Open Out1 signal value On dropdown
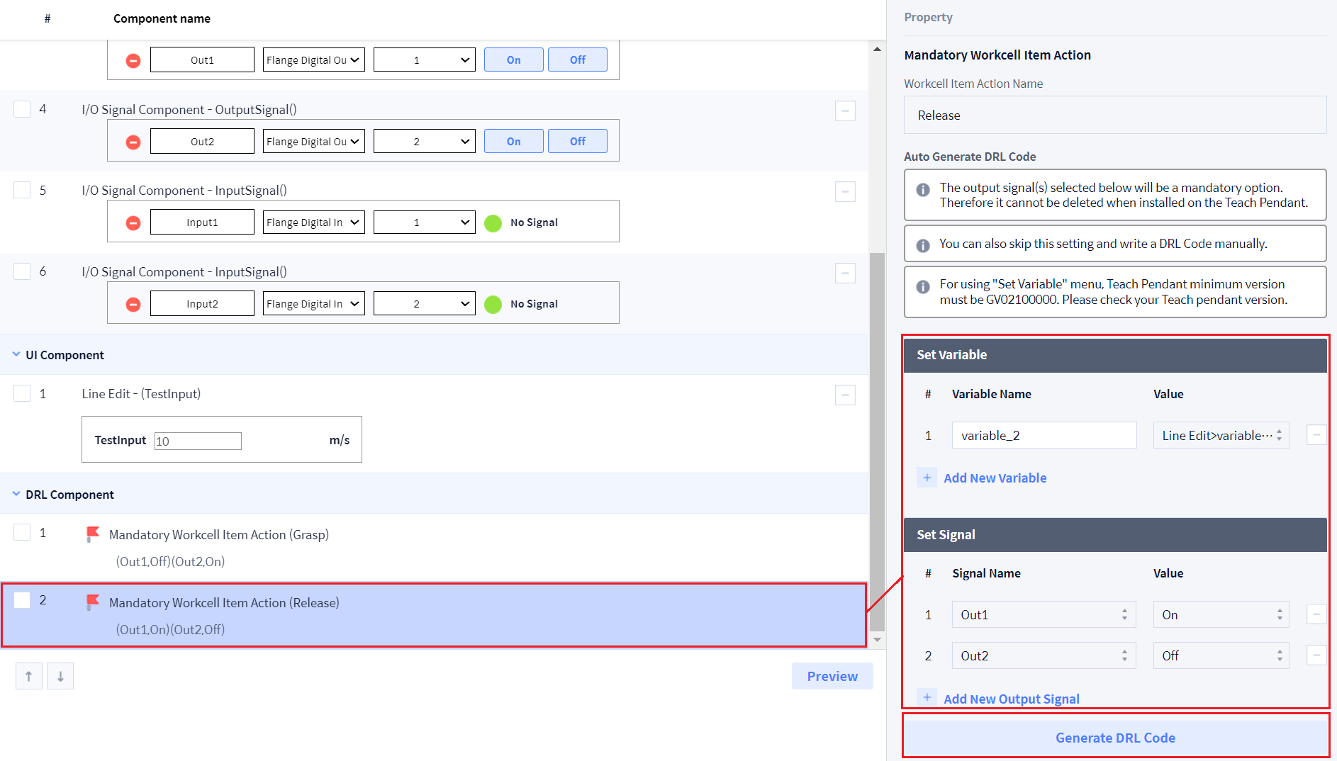Viewport: 1337px width, 761px height. pos(1221,615)
